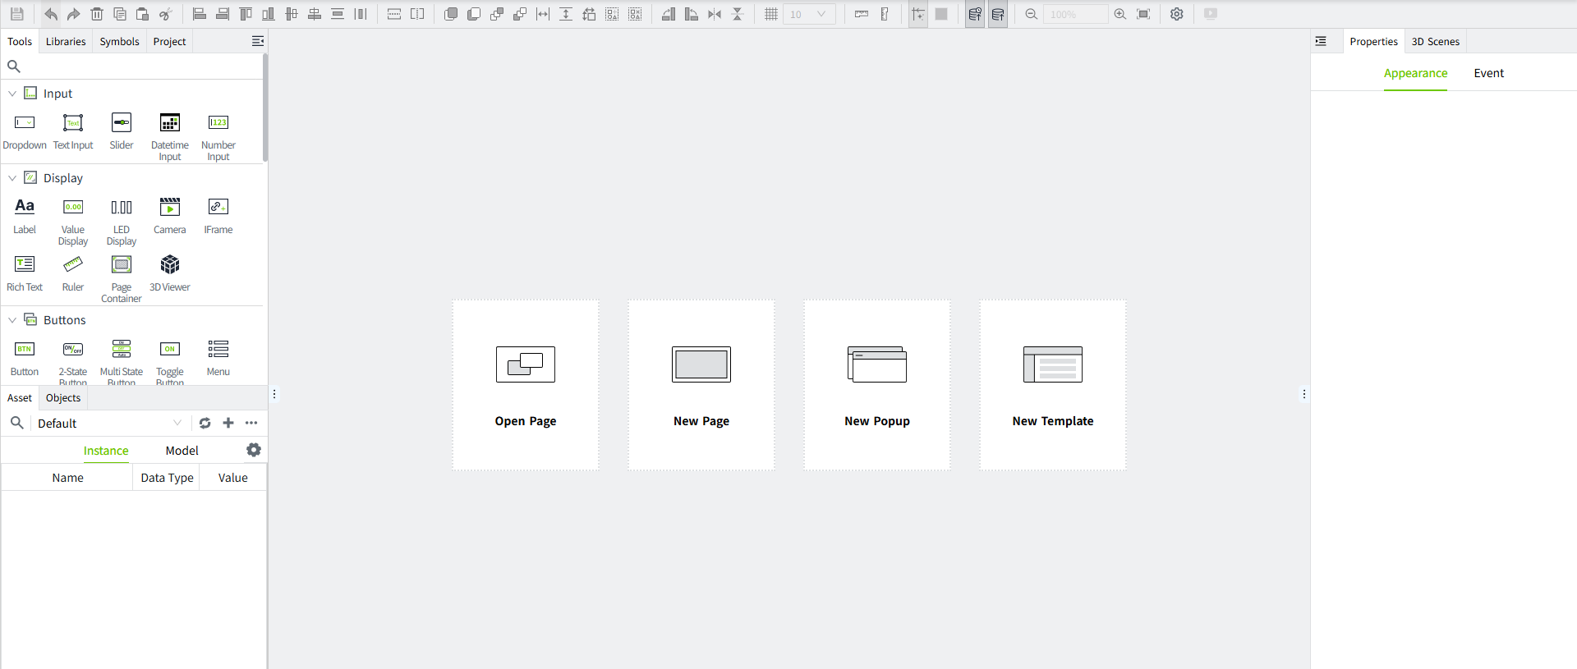This screenshot has height=669, width=1577.
Task: Toggle the snap guides toolbar button
Action: [918, 14]
